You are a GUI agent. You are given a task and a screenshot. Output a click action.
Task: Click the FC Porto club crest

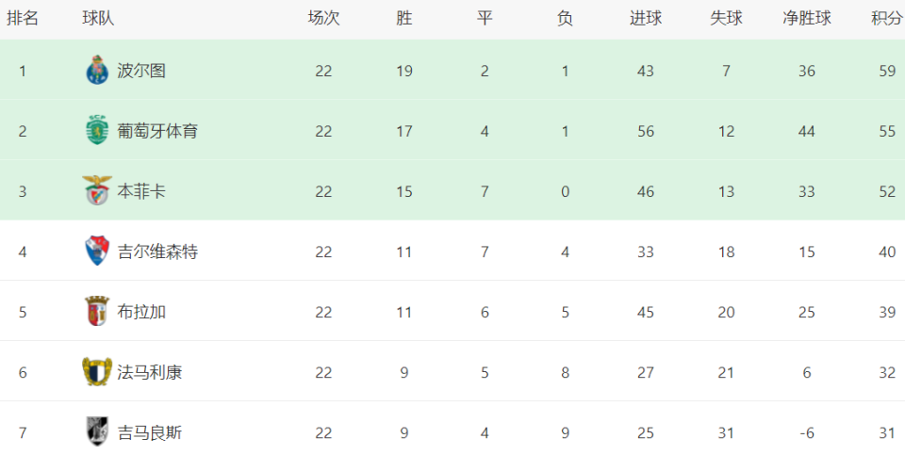click(96, 71)
